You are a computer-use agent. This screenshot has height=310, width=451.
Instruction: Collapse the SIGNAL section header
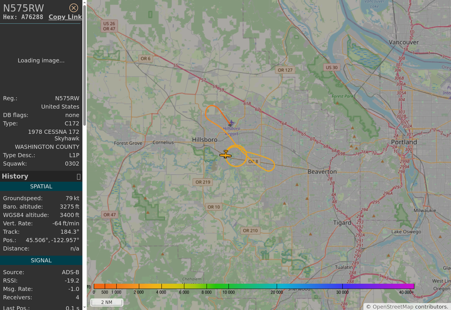tap(41, 260)
